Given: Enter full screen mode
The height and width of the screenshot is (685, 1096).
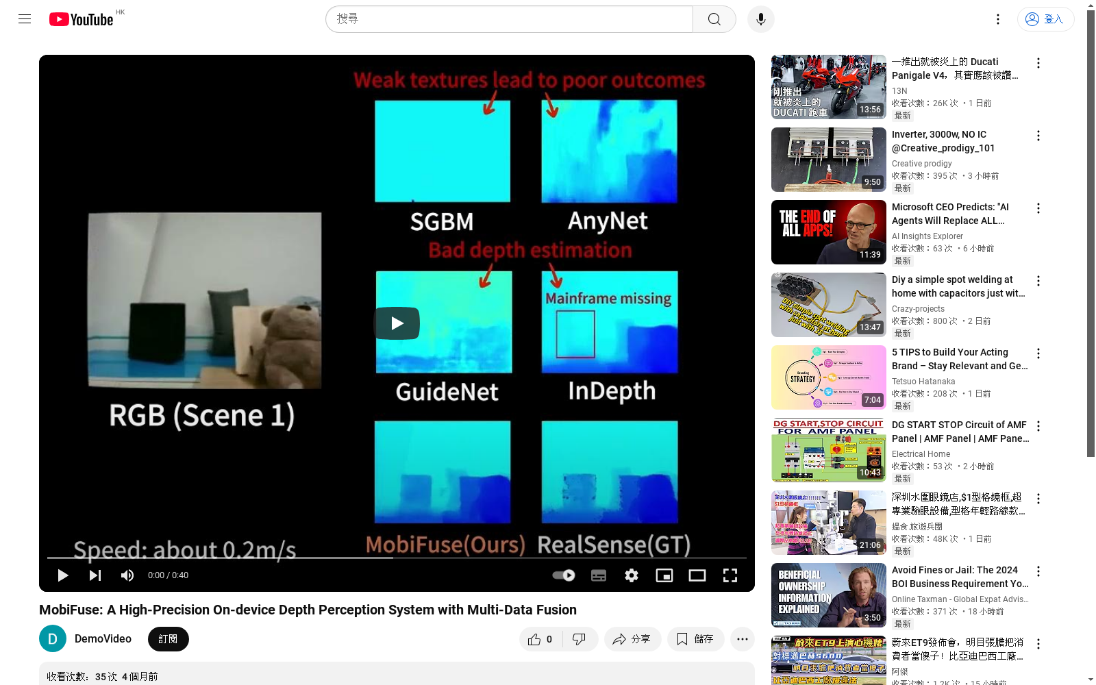Looking at the screenshot, I should pyautogui.click(x=730, y=575).
